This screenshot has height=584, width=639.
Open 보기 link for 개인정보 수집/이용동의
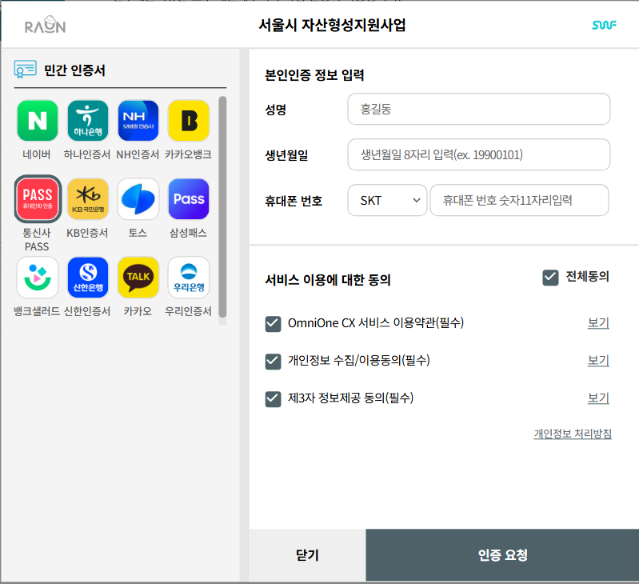(x=598, y=360)
